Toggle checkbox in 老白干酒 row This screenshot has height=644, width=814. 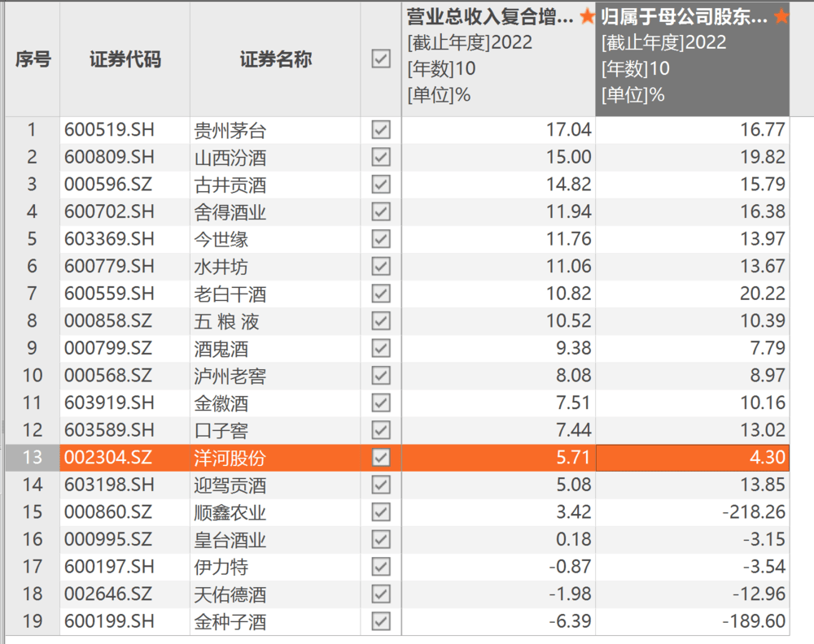pos(381,294)
